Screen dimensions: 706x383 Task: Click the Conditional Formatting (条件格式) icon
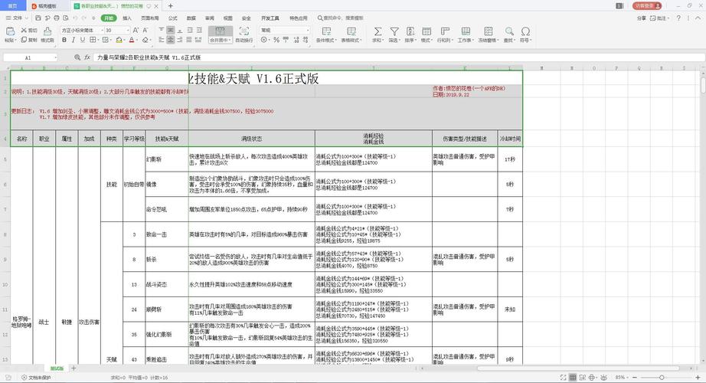(x=326, y=31)
